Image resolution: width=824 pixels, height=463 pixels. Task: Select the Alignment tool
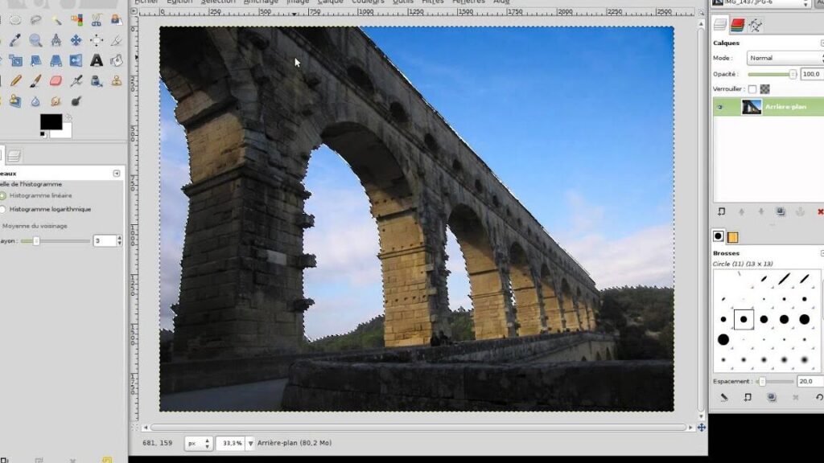[x=97, y=40]
